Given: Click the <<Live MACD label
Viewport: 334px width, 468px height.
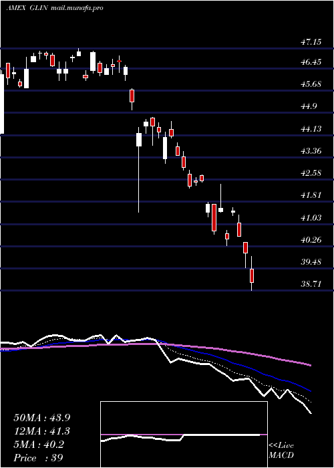Looking at the screenshot, I should (281, 451).
